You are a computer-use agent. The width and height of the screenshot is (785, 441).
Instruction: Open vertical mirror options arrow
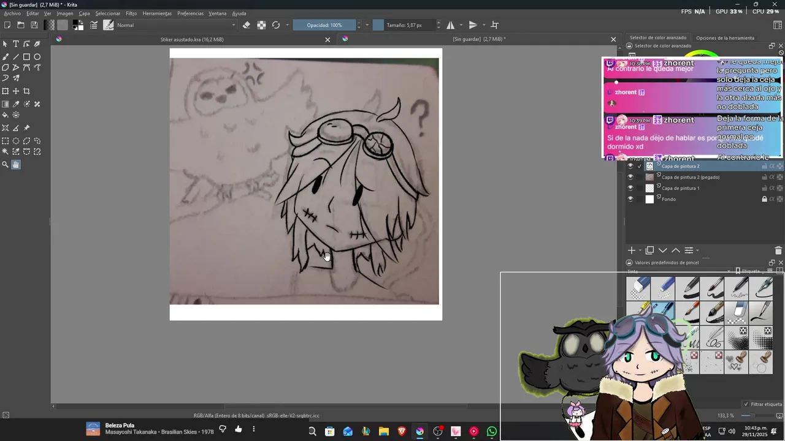point(484,25)
